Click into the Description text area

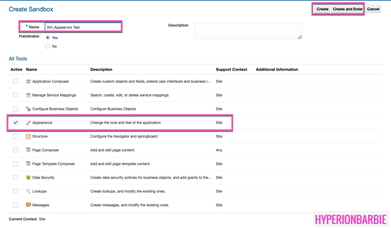coord(248,31)
